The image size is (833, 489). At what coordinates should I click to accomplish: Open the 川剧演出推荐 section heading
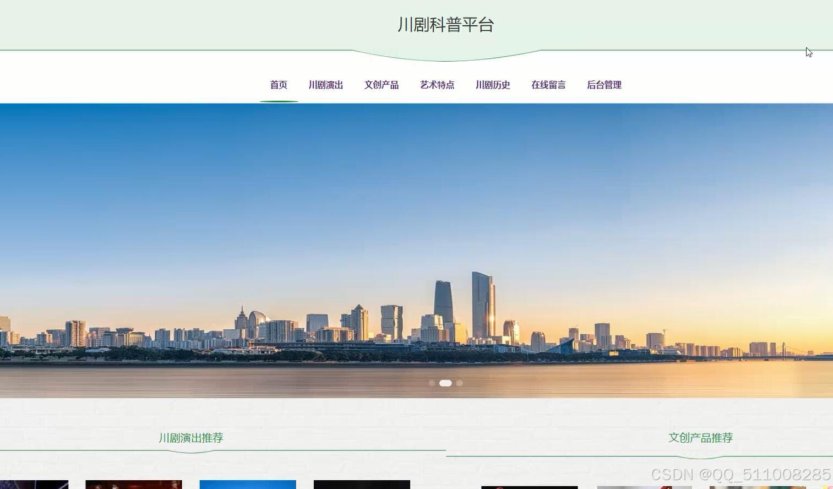tap(190, 437)
